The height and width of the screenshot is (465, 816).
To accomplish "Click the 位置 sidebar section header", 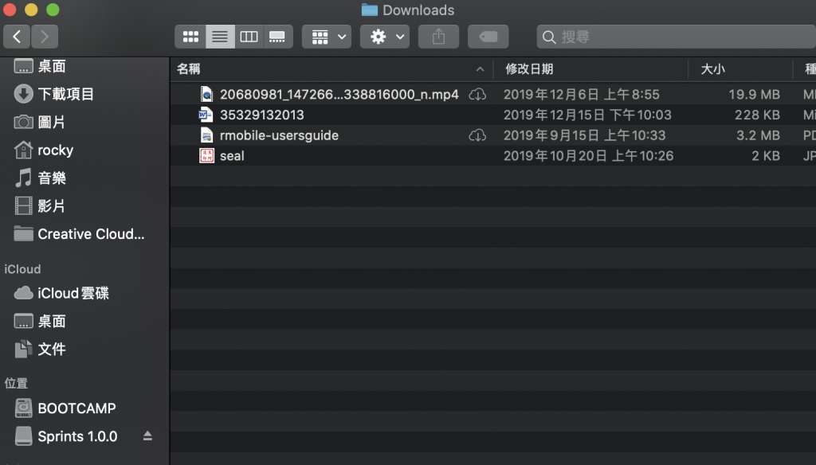I will pos(16,383).
